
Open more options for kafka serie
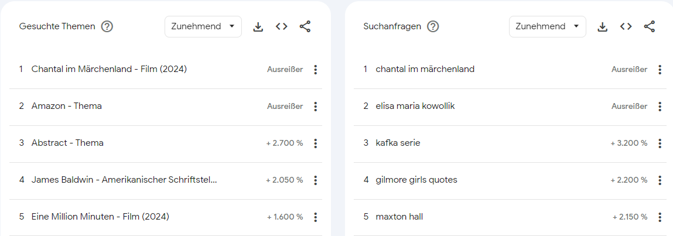coord(660,143)
